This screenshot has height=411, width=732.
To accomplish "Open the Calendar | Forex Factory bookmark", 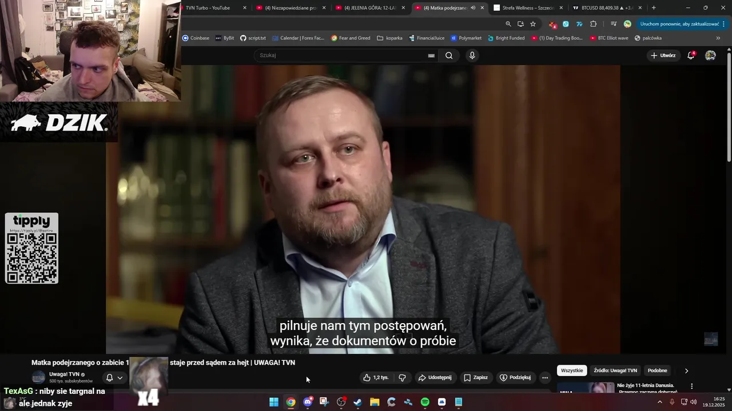I will 298,38.
